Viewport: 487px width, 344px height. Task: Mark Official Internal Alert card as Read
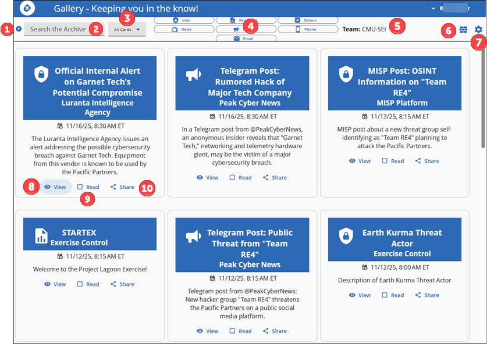(x=88, y=187)
